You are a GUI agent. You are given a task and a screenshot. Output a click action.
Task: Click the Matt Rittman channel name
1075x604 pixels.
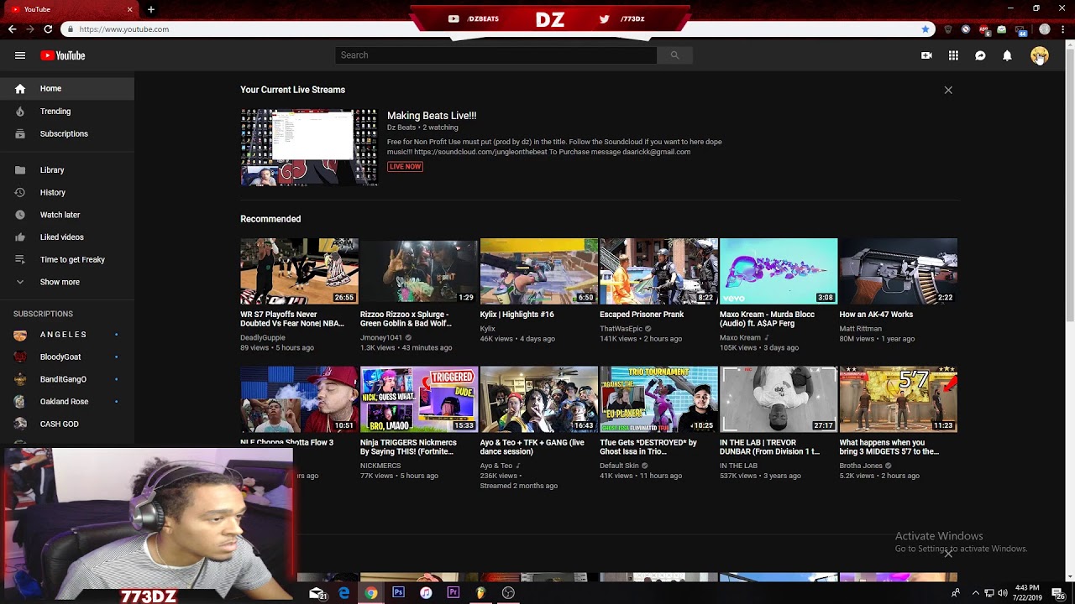[861, 329]
